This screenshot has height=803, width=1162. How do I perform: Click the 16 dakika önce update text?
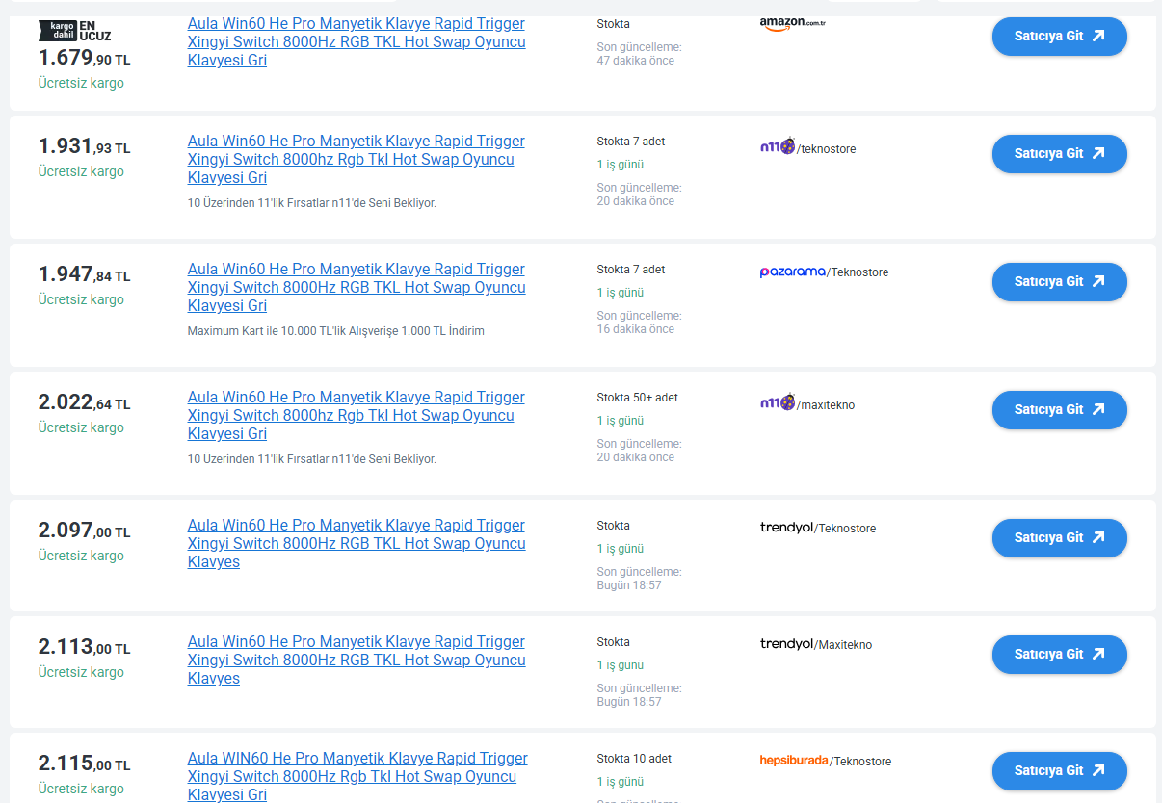[x=636, y=329]
